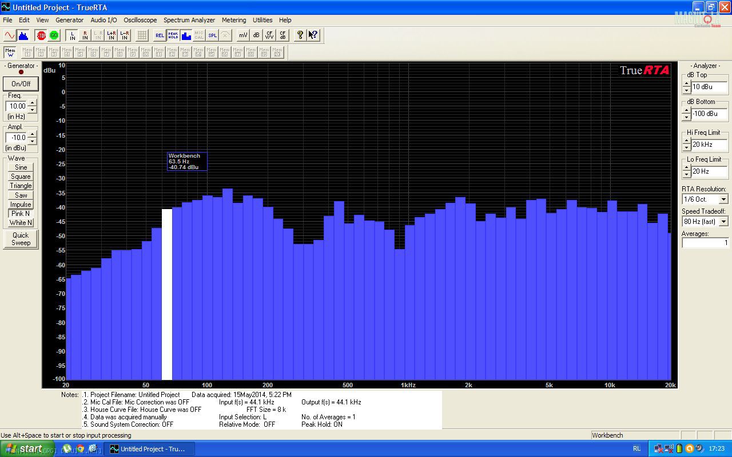Open the Audio I/O menu
This screenshot has width=732, height=457.
tap(104, 20)
